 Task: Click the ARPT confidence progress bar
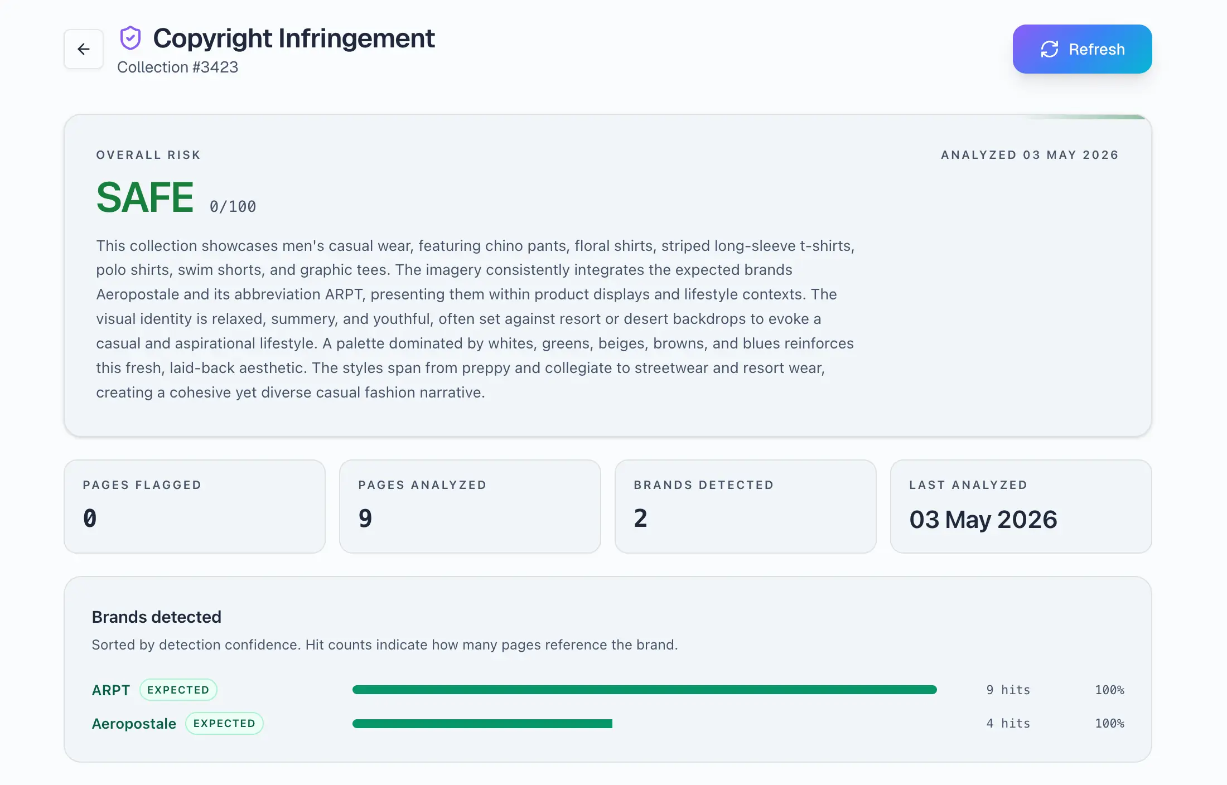(645, 690)
